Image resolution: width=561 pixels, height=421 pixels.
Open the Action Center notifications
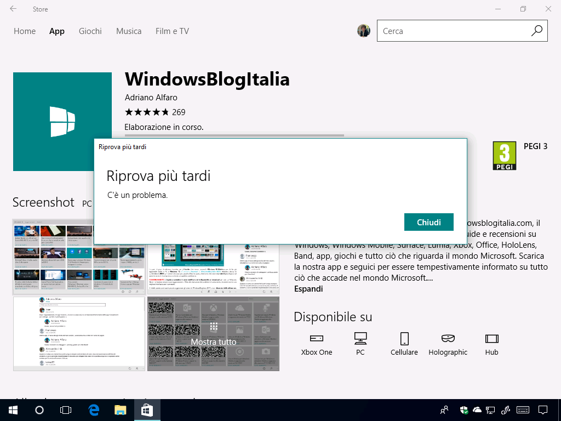pyautogui.click(x=543, y=410)
